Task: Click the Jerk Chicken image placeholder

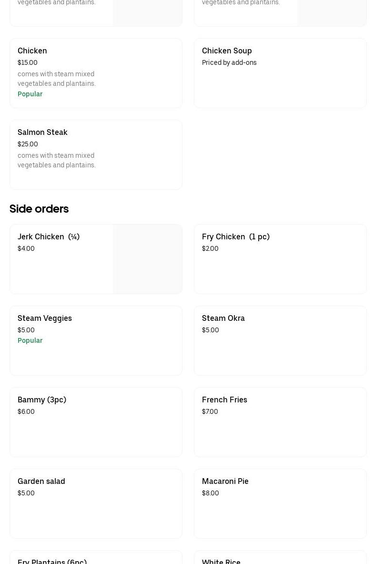Action: [x=147, y=259]
